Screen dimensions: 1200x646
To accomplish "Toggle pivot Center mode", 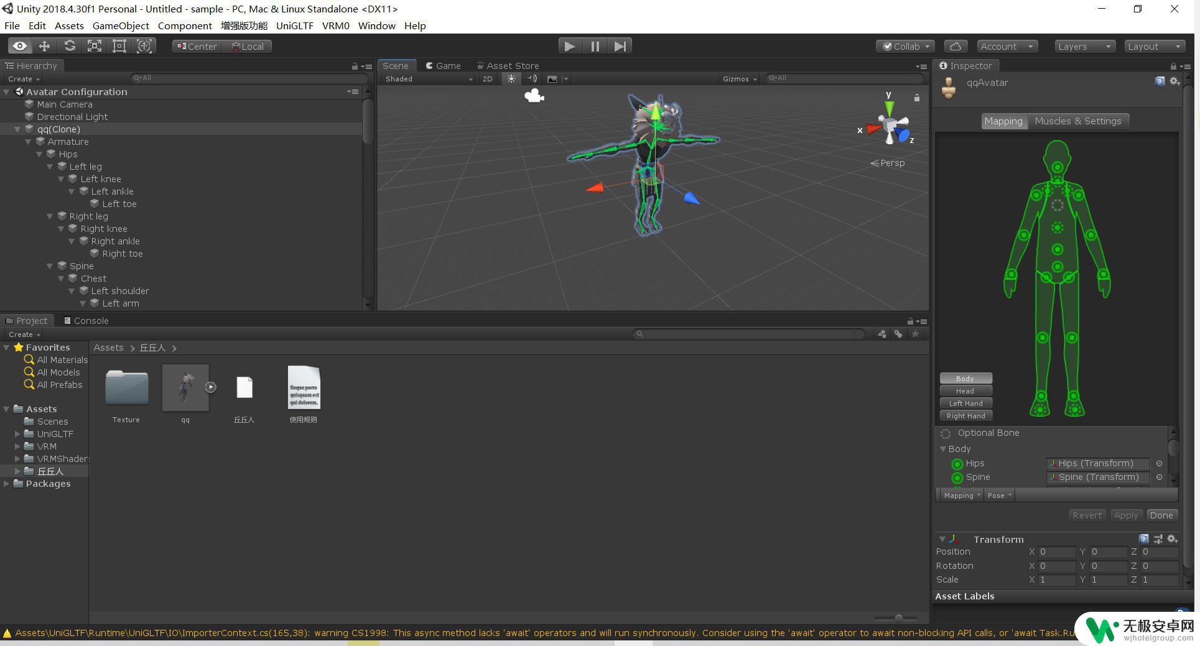I will click(x=197, y=47).
